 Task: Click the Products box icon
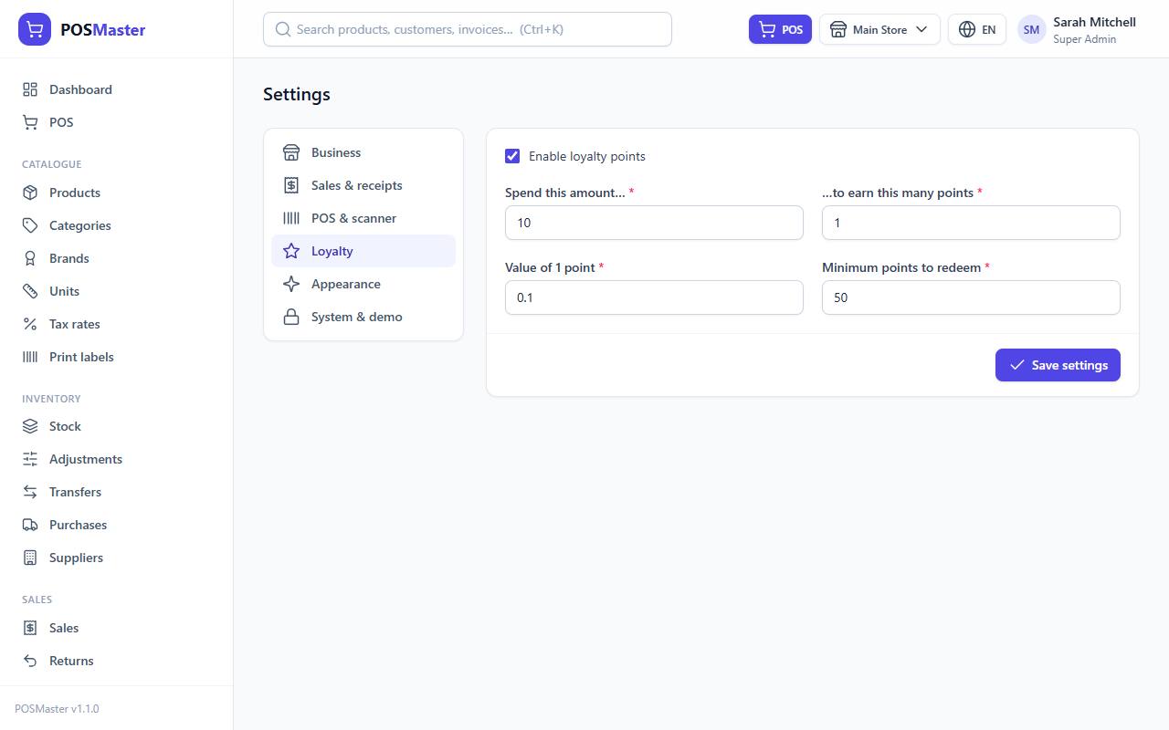(x=30, y=193)
